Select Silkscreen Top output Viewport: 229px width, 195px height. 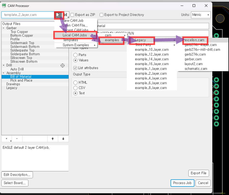(21, 58)
